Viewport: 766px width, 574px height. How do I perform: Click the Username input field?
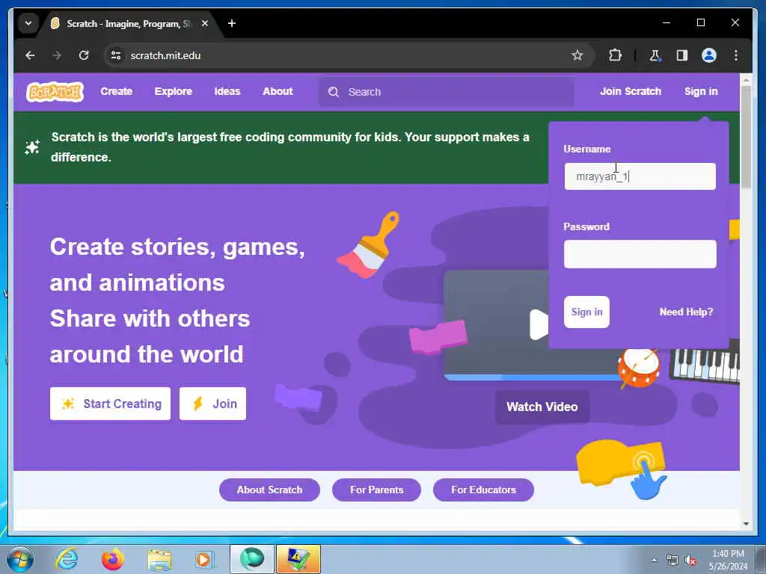[x=640, y=176]
